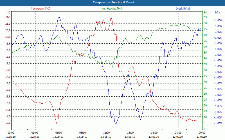Viewport: 225px width, 140px height.
Task: Click the '00:00' label above date 13.08.19
Action: 202,132
